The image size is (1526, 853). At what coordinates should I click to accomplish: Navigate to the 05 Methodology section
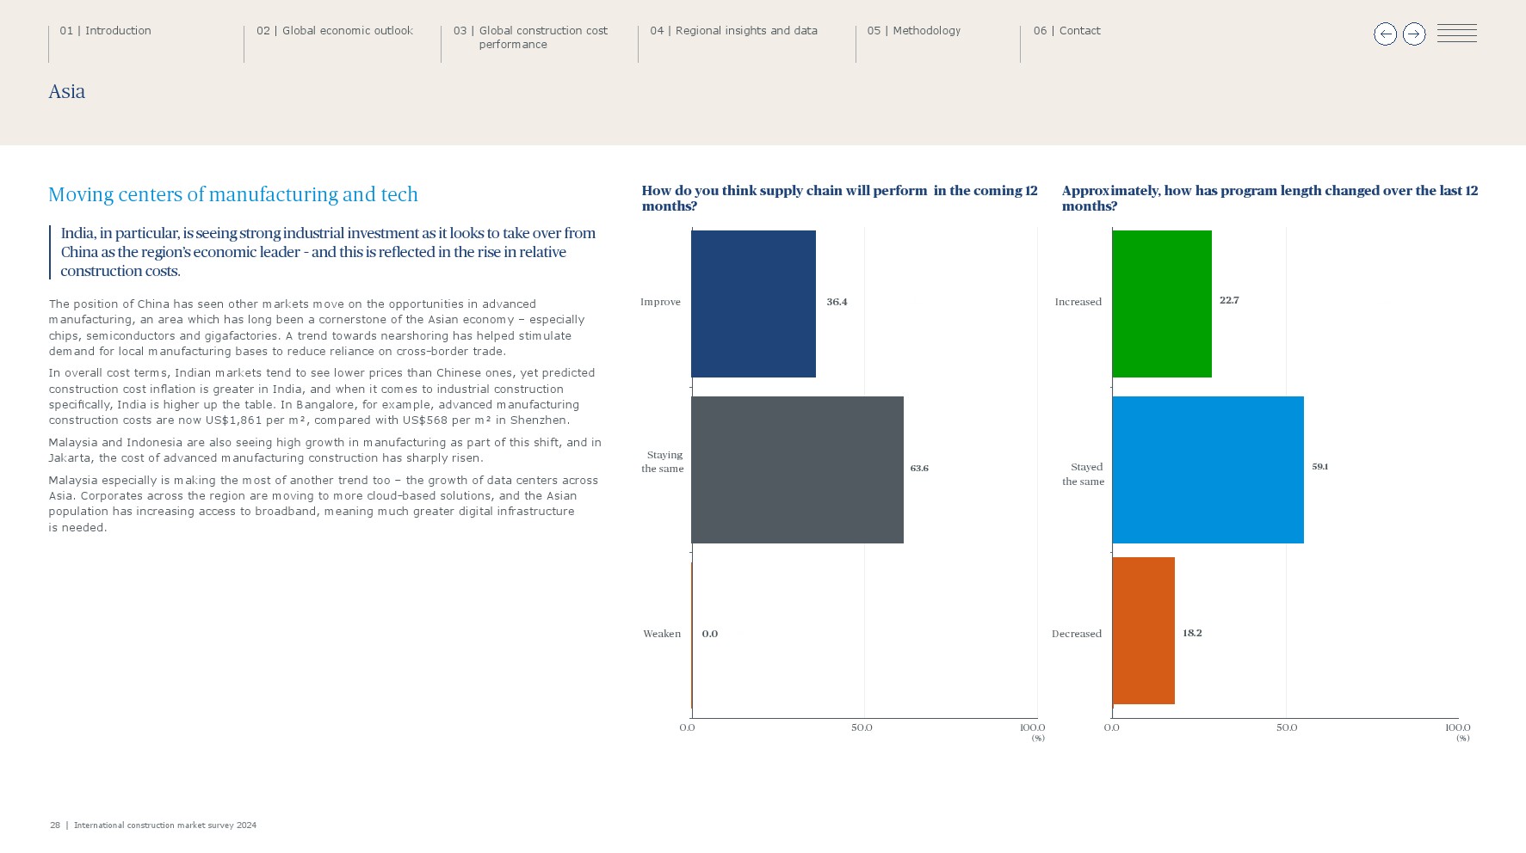913,31
